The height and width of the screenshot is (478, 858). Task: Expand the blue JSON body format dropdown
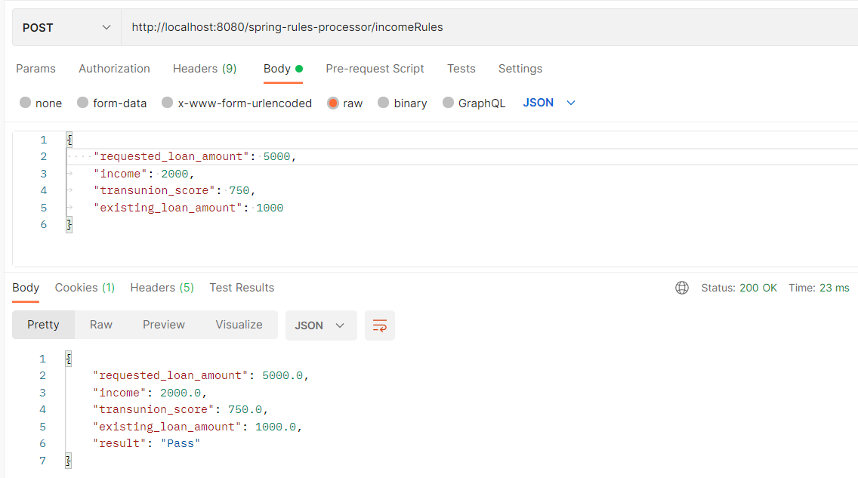coord(549,103)
